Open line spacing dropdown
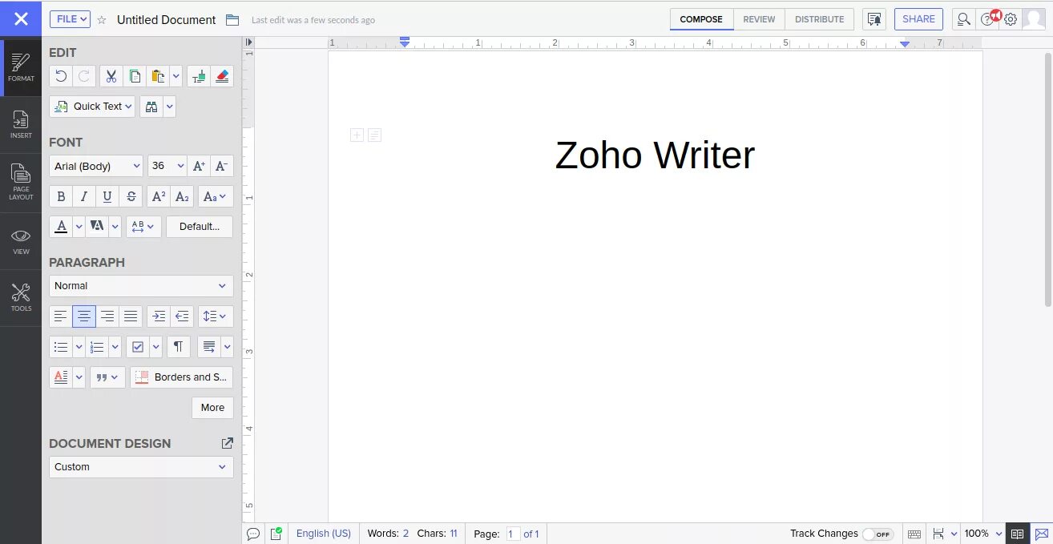Viewport: 1053px width, 544px height. [x=216, y=316]
